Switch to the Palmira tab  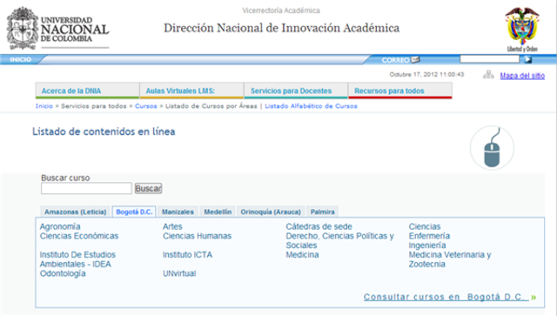pos(323,212)
